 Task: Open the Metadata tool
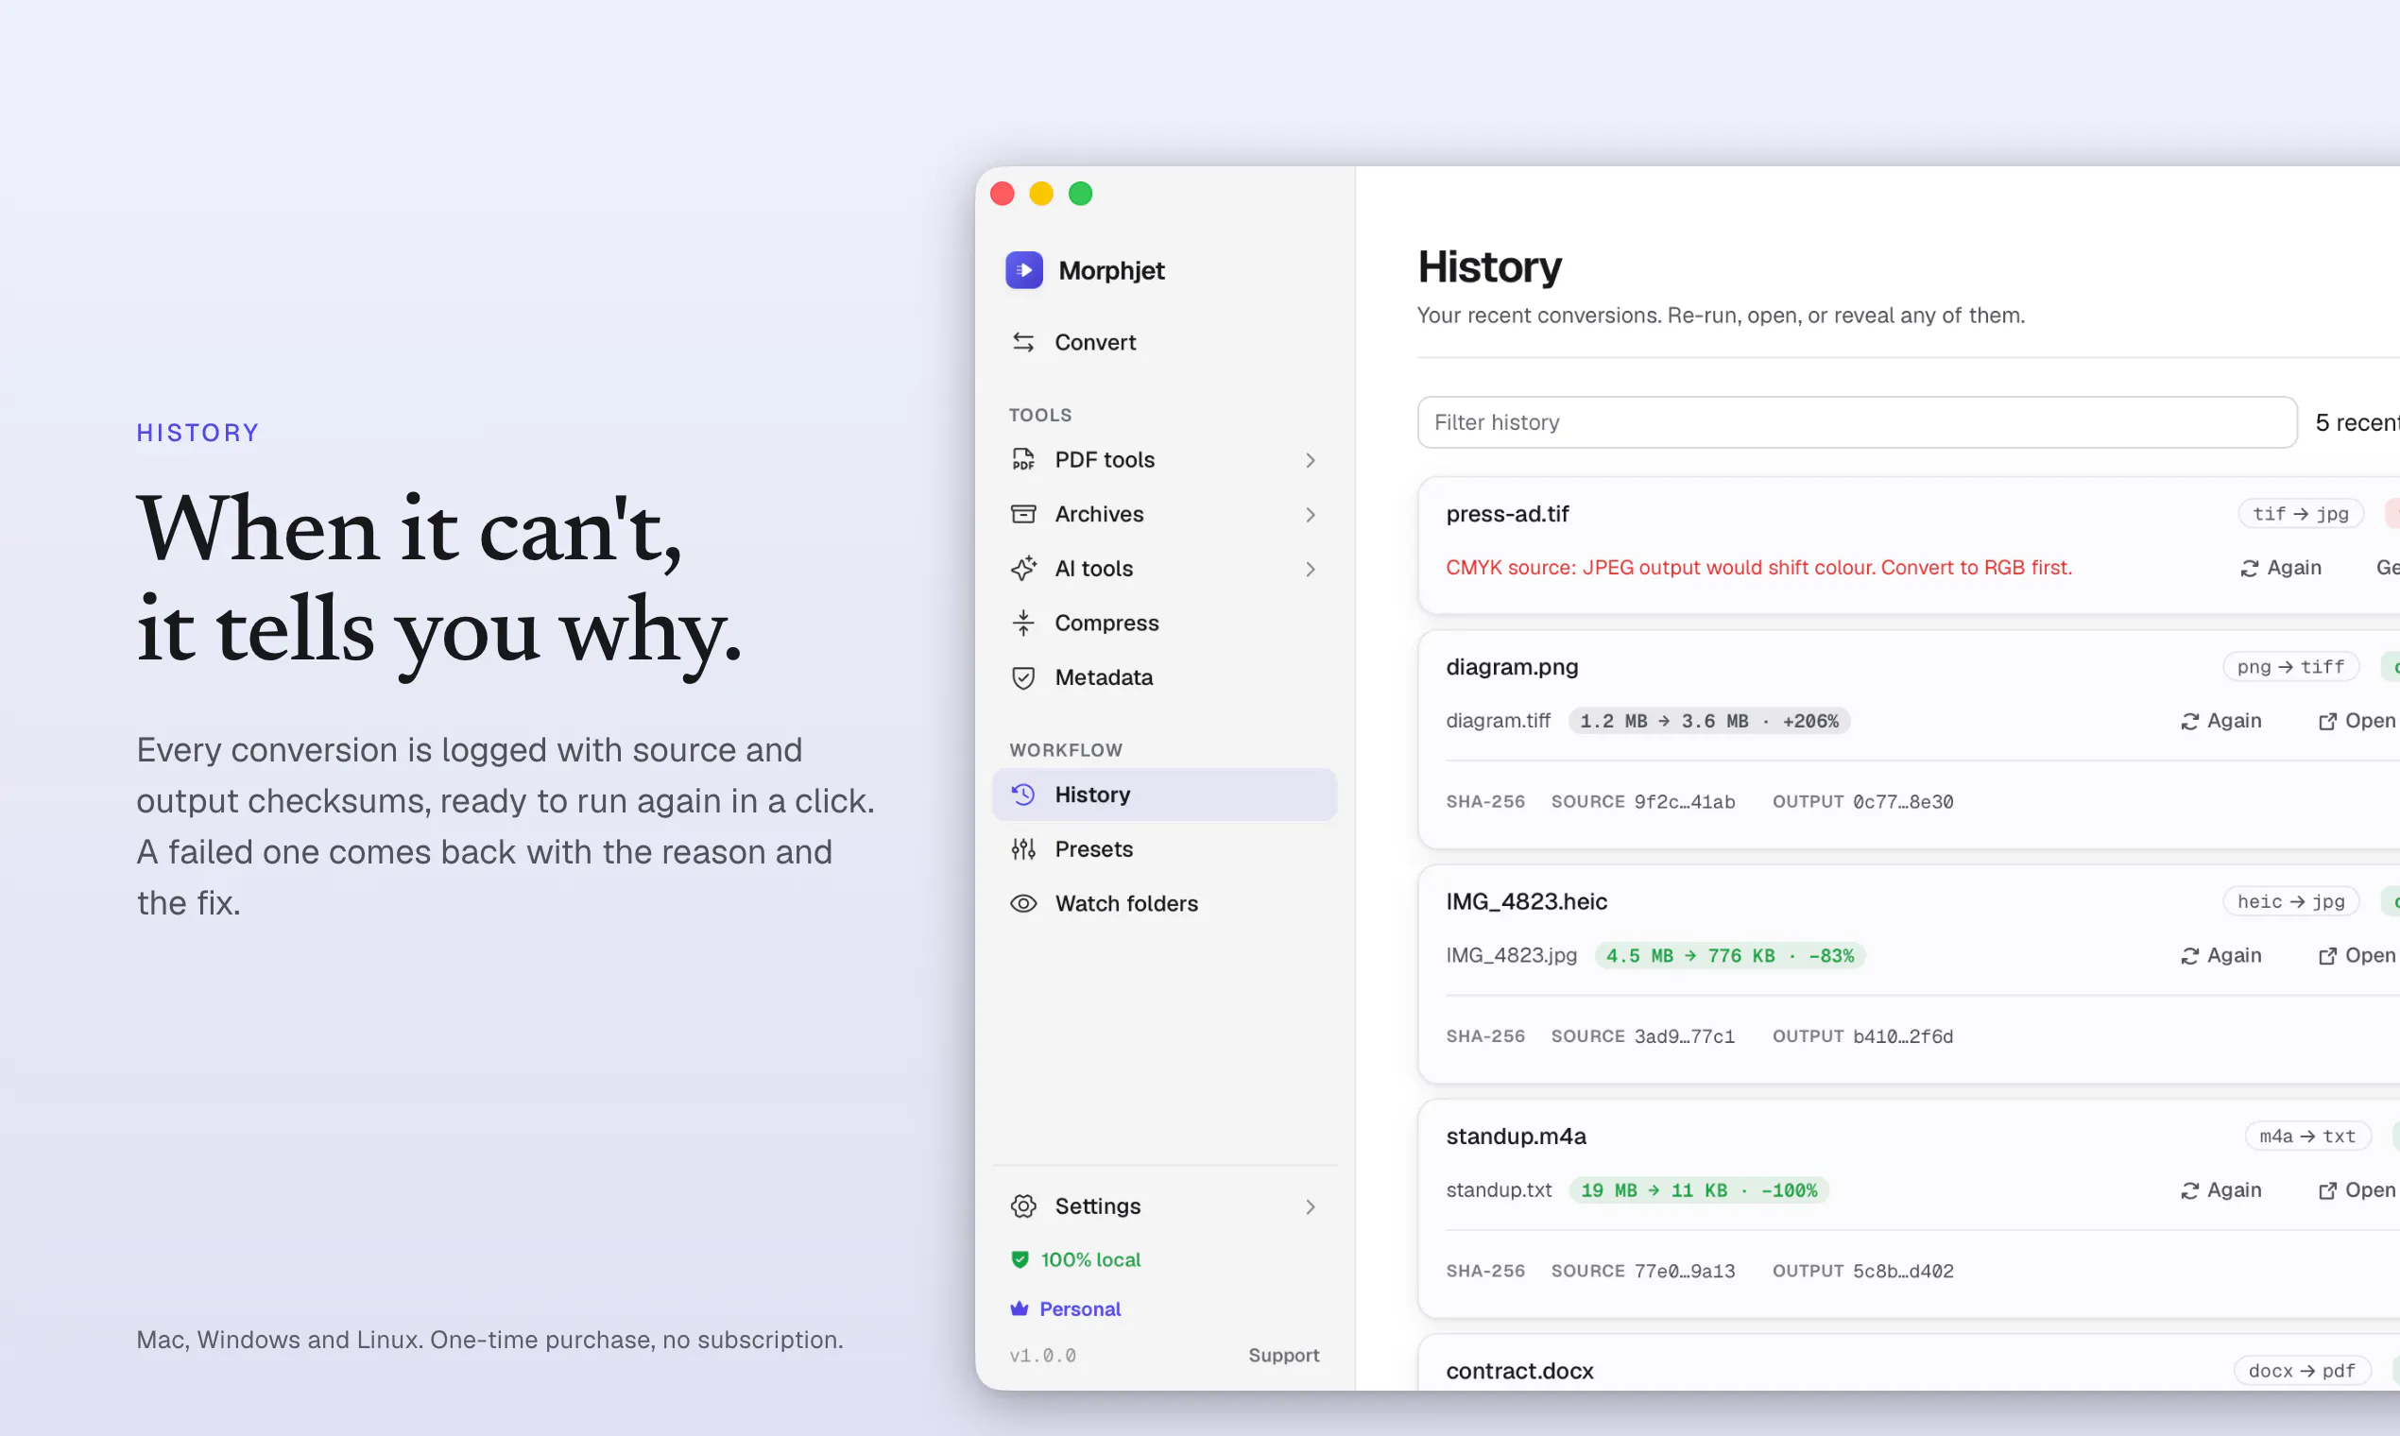pyautogui.click(x=1164, y=677)
